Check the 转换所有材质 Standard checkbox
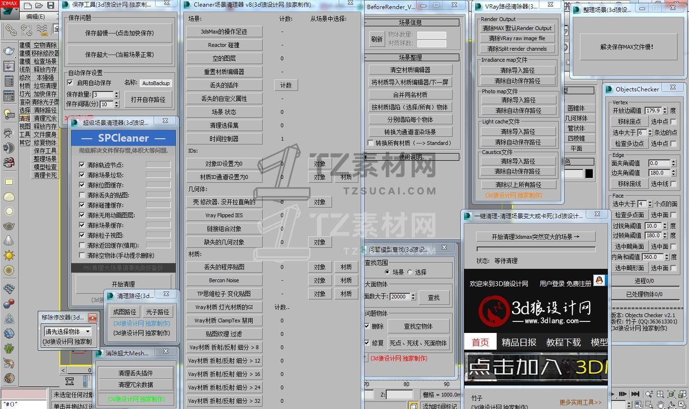Screen dimensions: 689x409 pyautogui.click(x=371, y=143)
